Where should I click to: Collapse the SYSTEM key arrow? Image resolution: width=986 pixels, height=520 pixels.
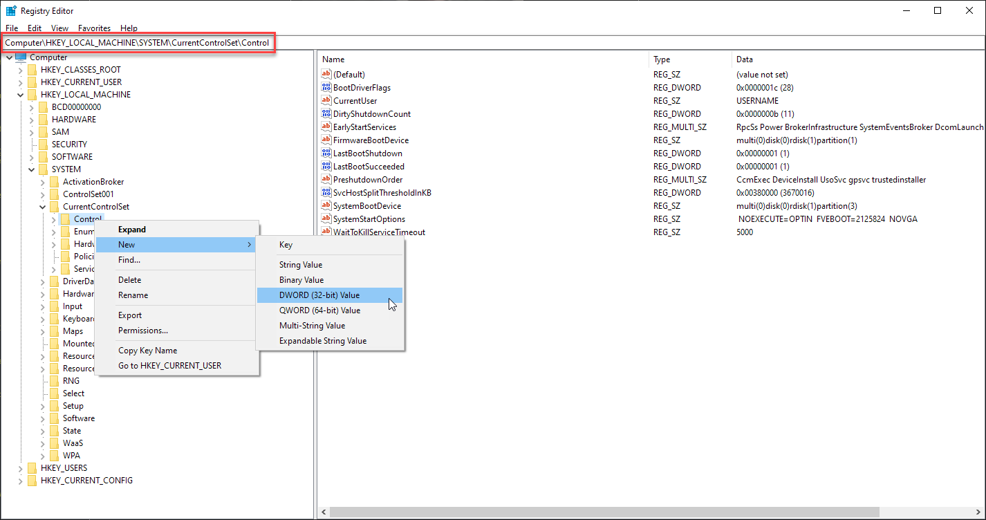point(31,169)
